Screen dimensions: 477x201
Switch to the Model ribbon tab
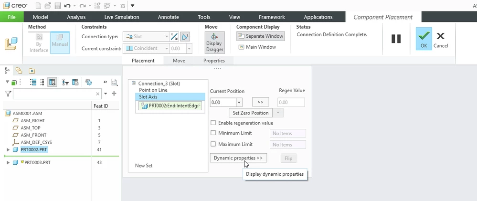pyautogui.click(x=41, y=17)
